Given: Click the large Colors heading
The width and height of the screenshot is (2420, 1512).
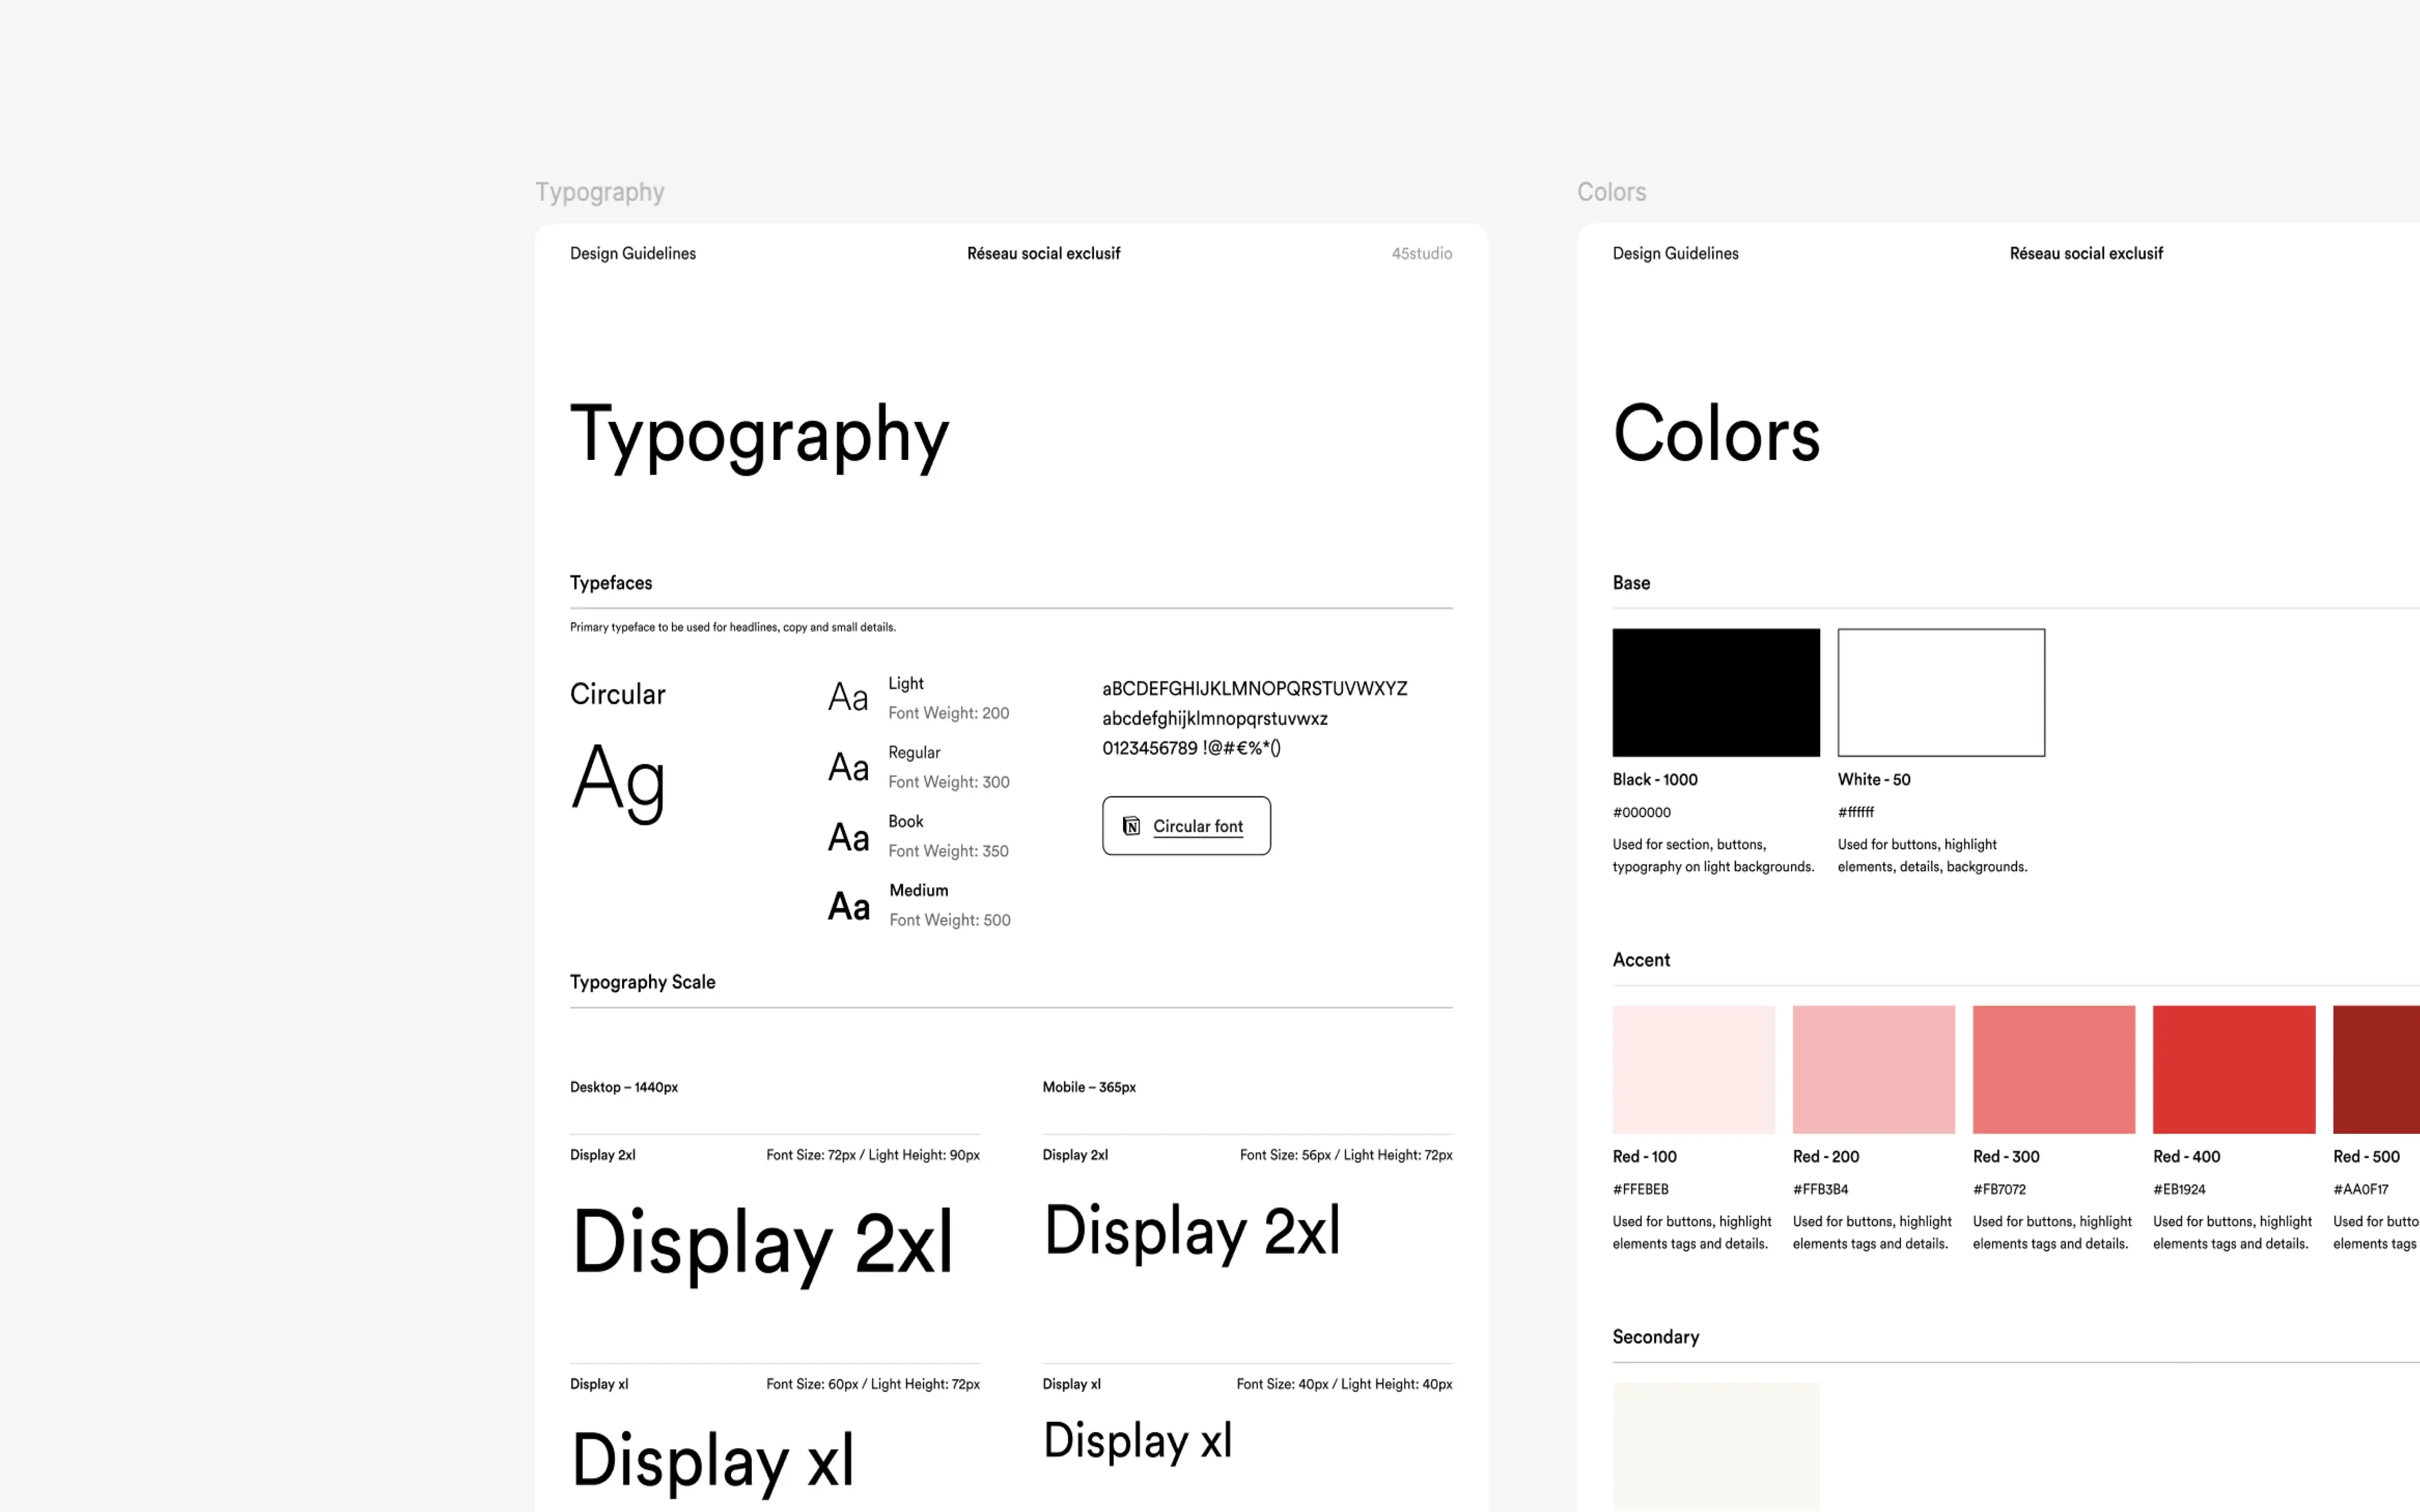Looking at the screenshot, I should 1716,434.
